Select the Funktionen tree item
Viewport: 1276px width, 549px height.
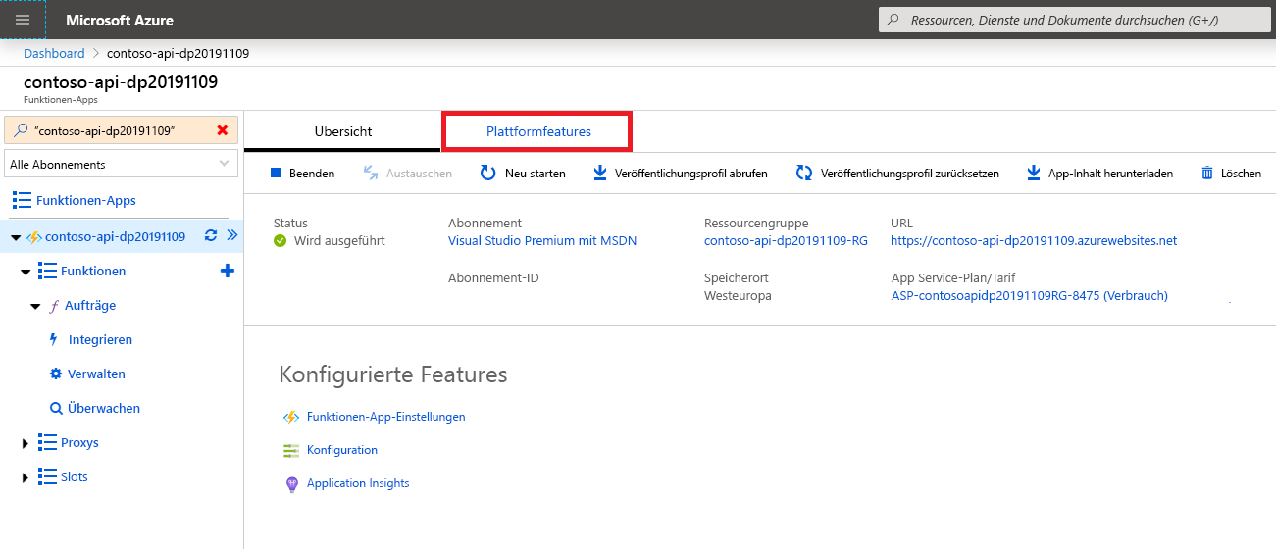93,271
